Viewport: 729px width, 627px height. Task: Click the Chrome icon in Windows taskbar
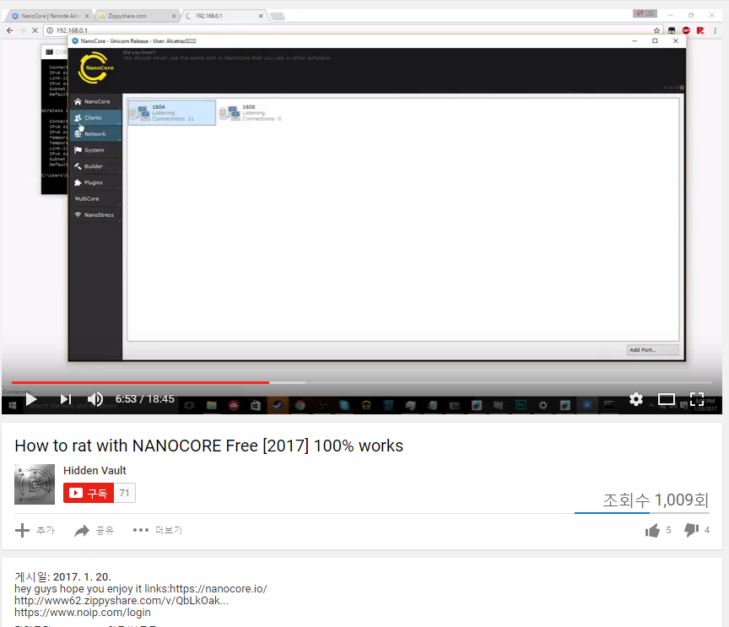point(300,405)
